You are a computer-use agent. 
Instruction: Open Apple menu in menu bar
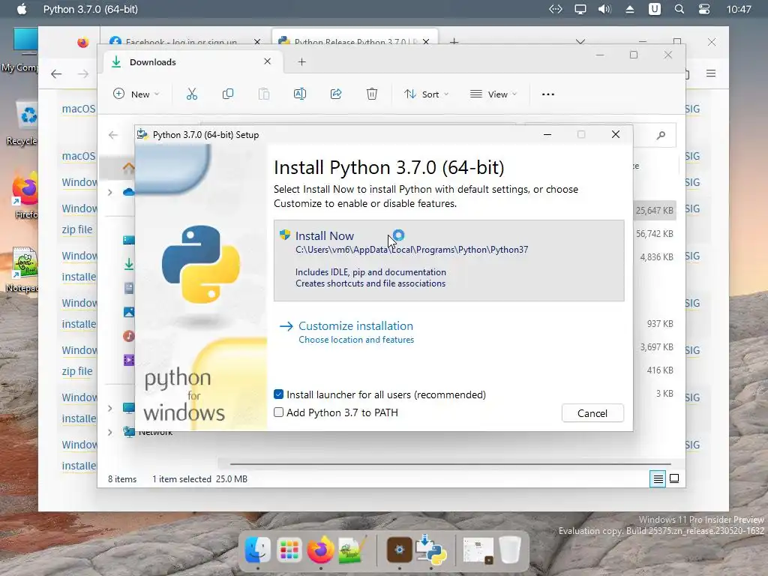[22, 9]
